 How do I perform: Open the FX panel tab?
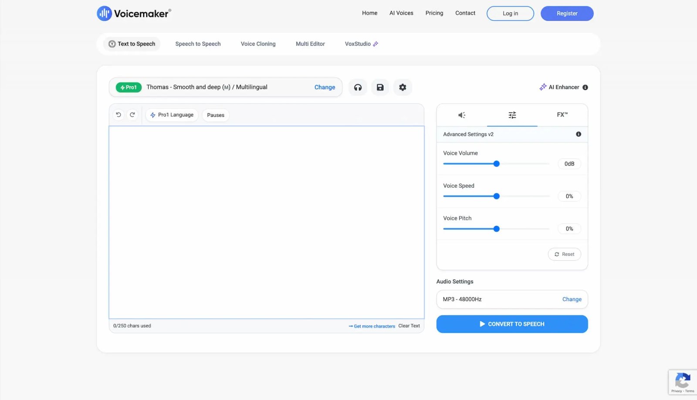pyautogui.click(x=562, y=115)
